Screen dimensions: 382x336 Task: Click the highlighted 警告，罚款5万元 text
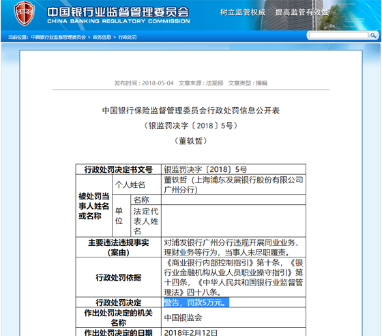point(196,303)
